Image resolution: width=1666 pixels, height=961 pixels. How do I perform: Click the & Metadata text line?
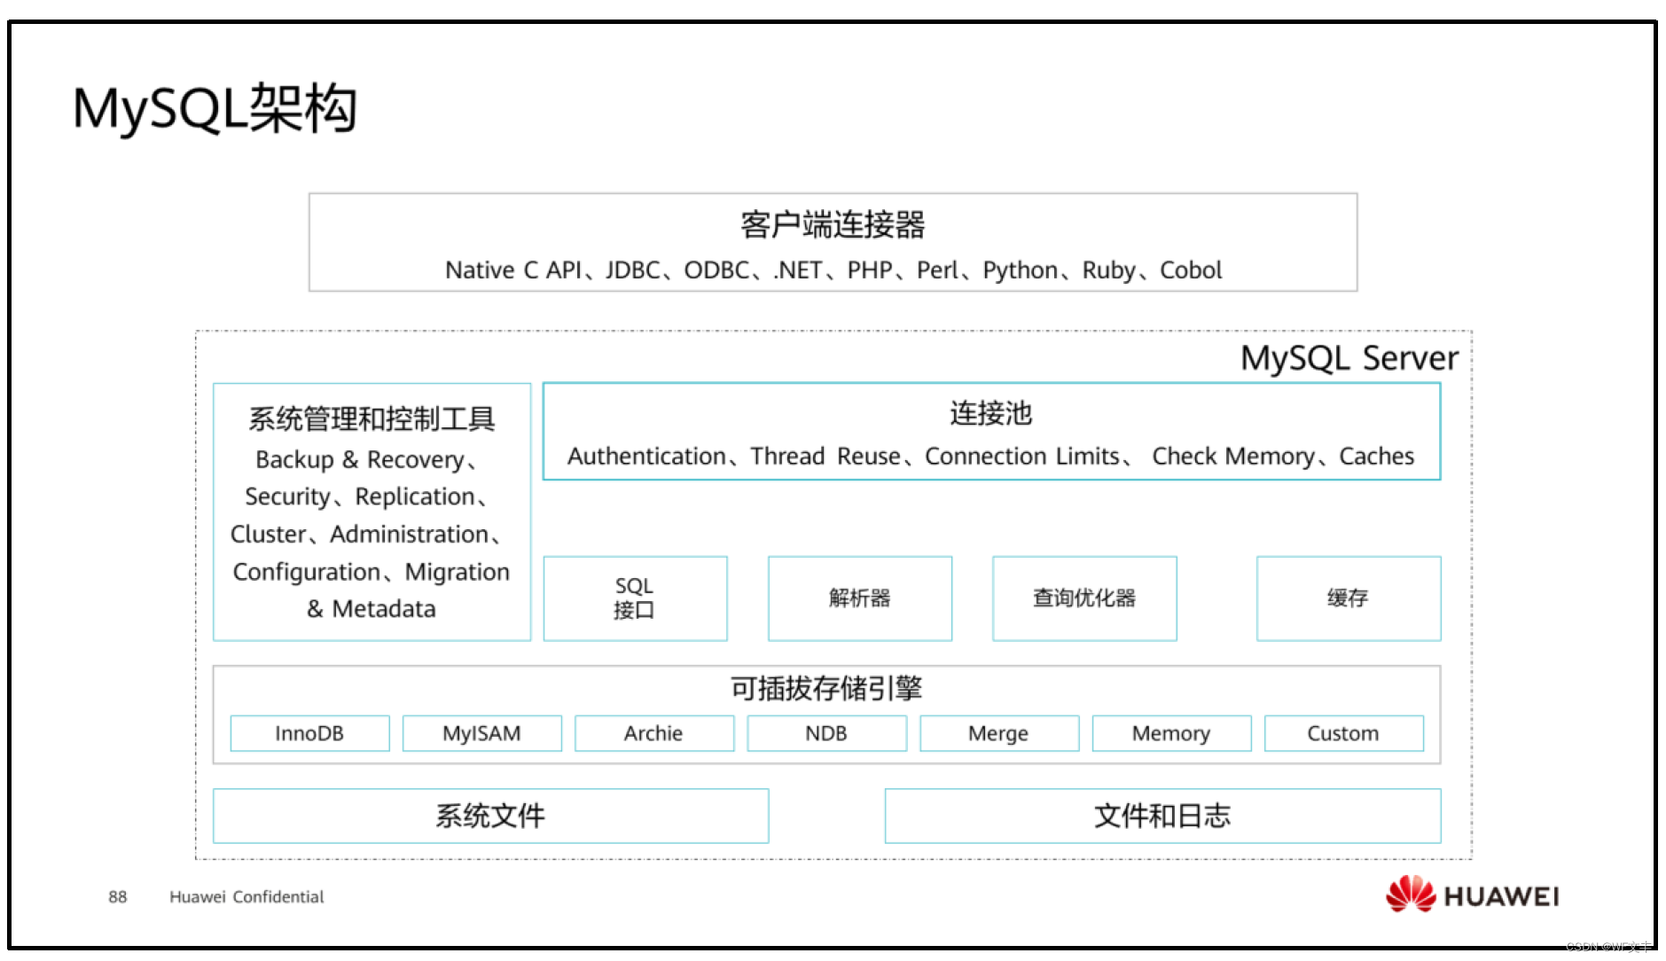coord(372,609)
